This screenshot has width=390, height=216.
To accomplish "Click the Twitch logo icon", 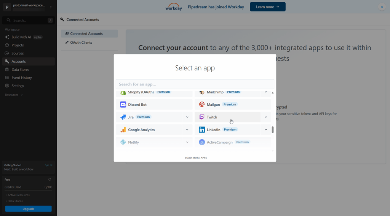I will click(x=202, y=117).
